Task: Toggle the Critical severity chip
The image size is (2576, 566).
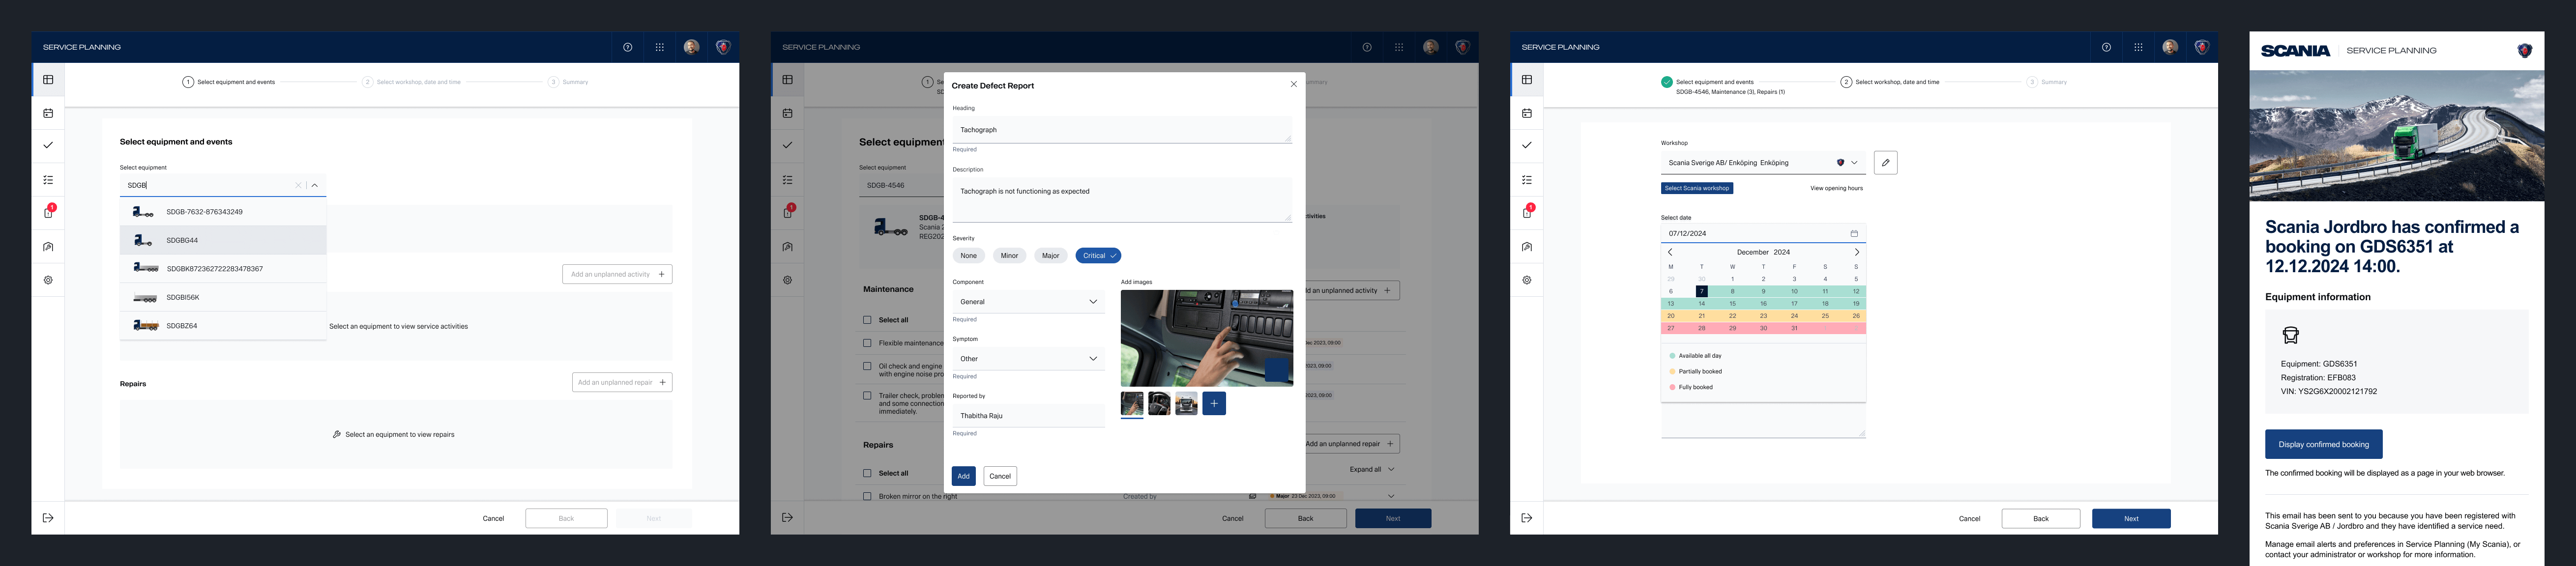Action: pos(1098,255)
